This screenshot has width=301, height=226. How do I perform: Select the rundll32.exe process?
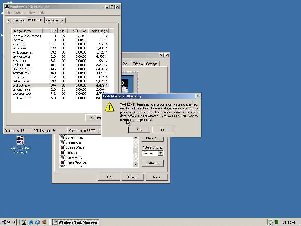[x=57, y=98]
